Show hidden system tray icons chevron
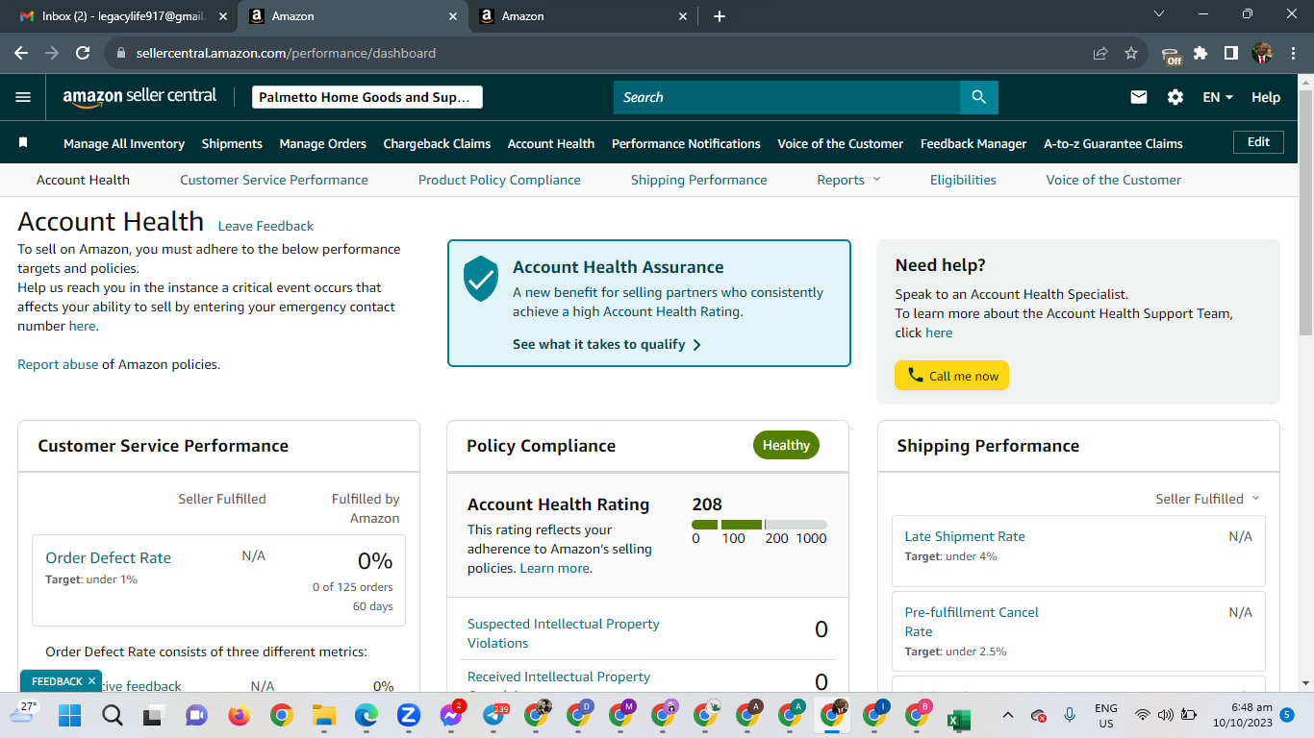 click(1007, 715)
